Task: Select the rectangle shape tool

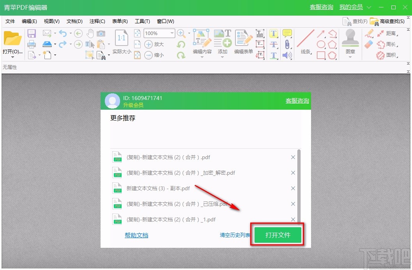Action: click(x=321, y=55)
